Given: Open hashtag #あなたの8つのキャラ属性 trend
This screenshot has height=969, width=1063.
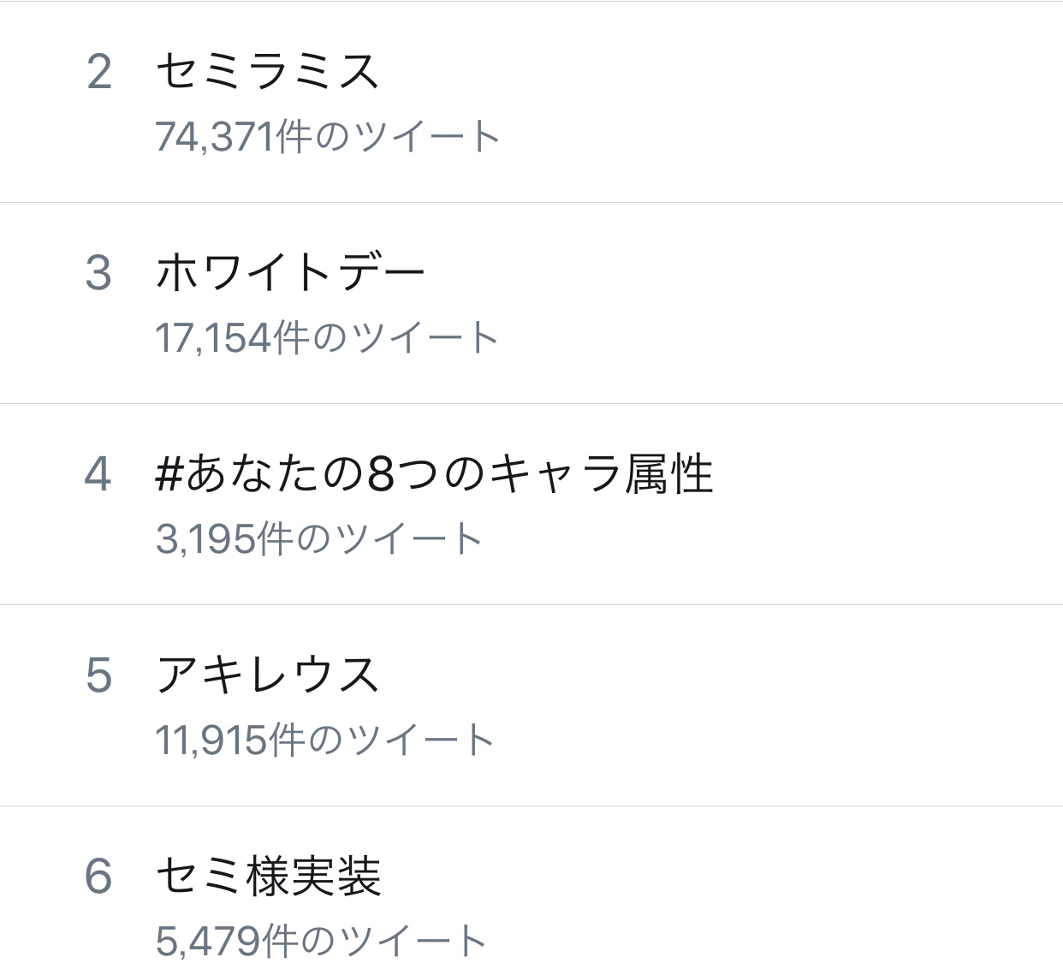Looking at the screenshot, I should (x=433, y=474).
